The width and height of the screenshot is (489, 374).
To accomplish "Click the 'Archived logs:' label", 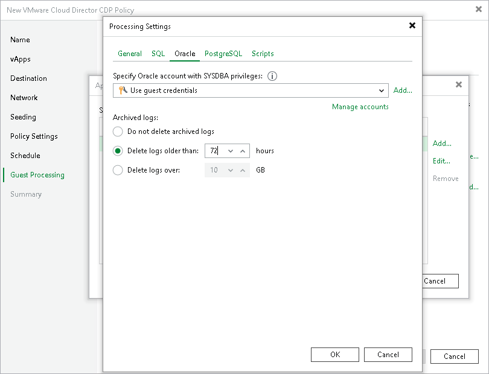I will click(x=135, y=118).
